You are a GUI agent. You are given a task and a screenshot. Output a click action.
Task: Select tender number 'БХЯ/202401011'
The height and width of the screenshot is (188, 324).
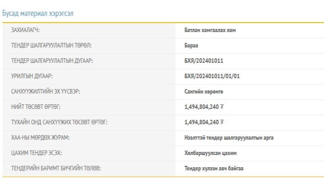(x=204, y=61)
